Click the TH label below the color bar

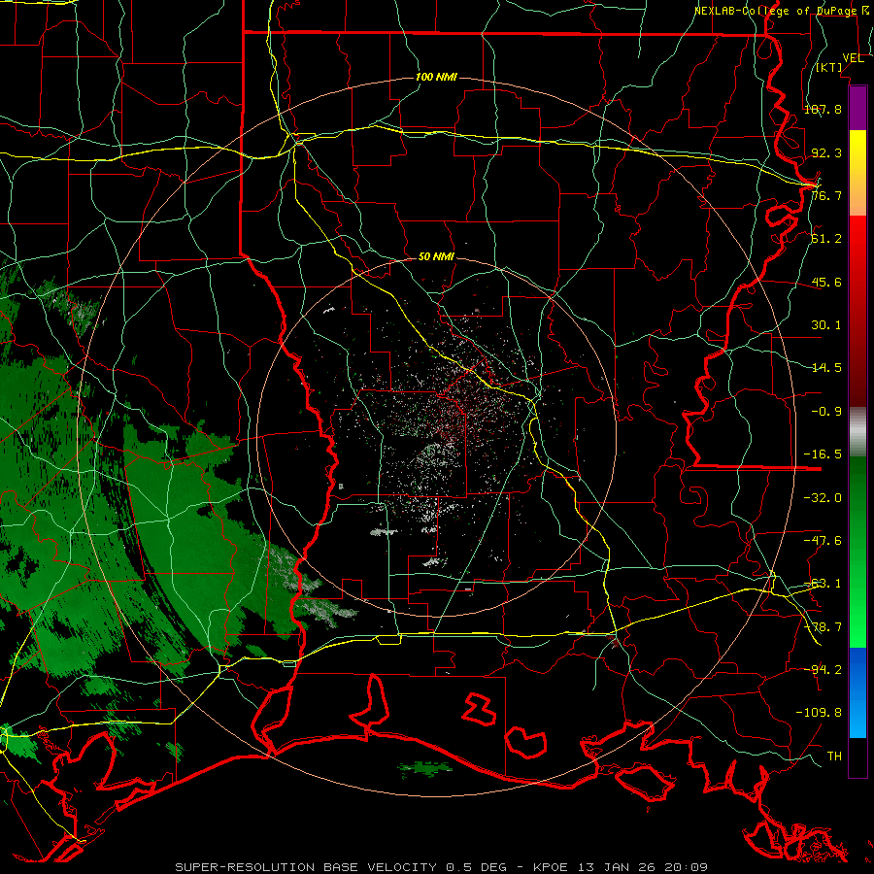[x=834, y=756]
